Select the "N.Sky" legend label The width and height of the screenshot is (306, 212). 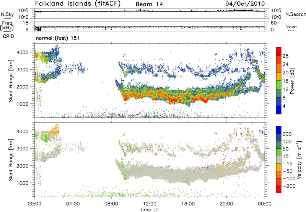pyautogui.click(x=7, y=14)
